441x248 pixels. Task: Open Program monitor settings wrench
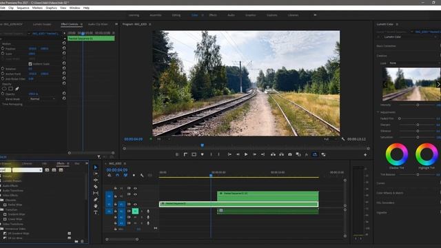(x=343, y=139)
